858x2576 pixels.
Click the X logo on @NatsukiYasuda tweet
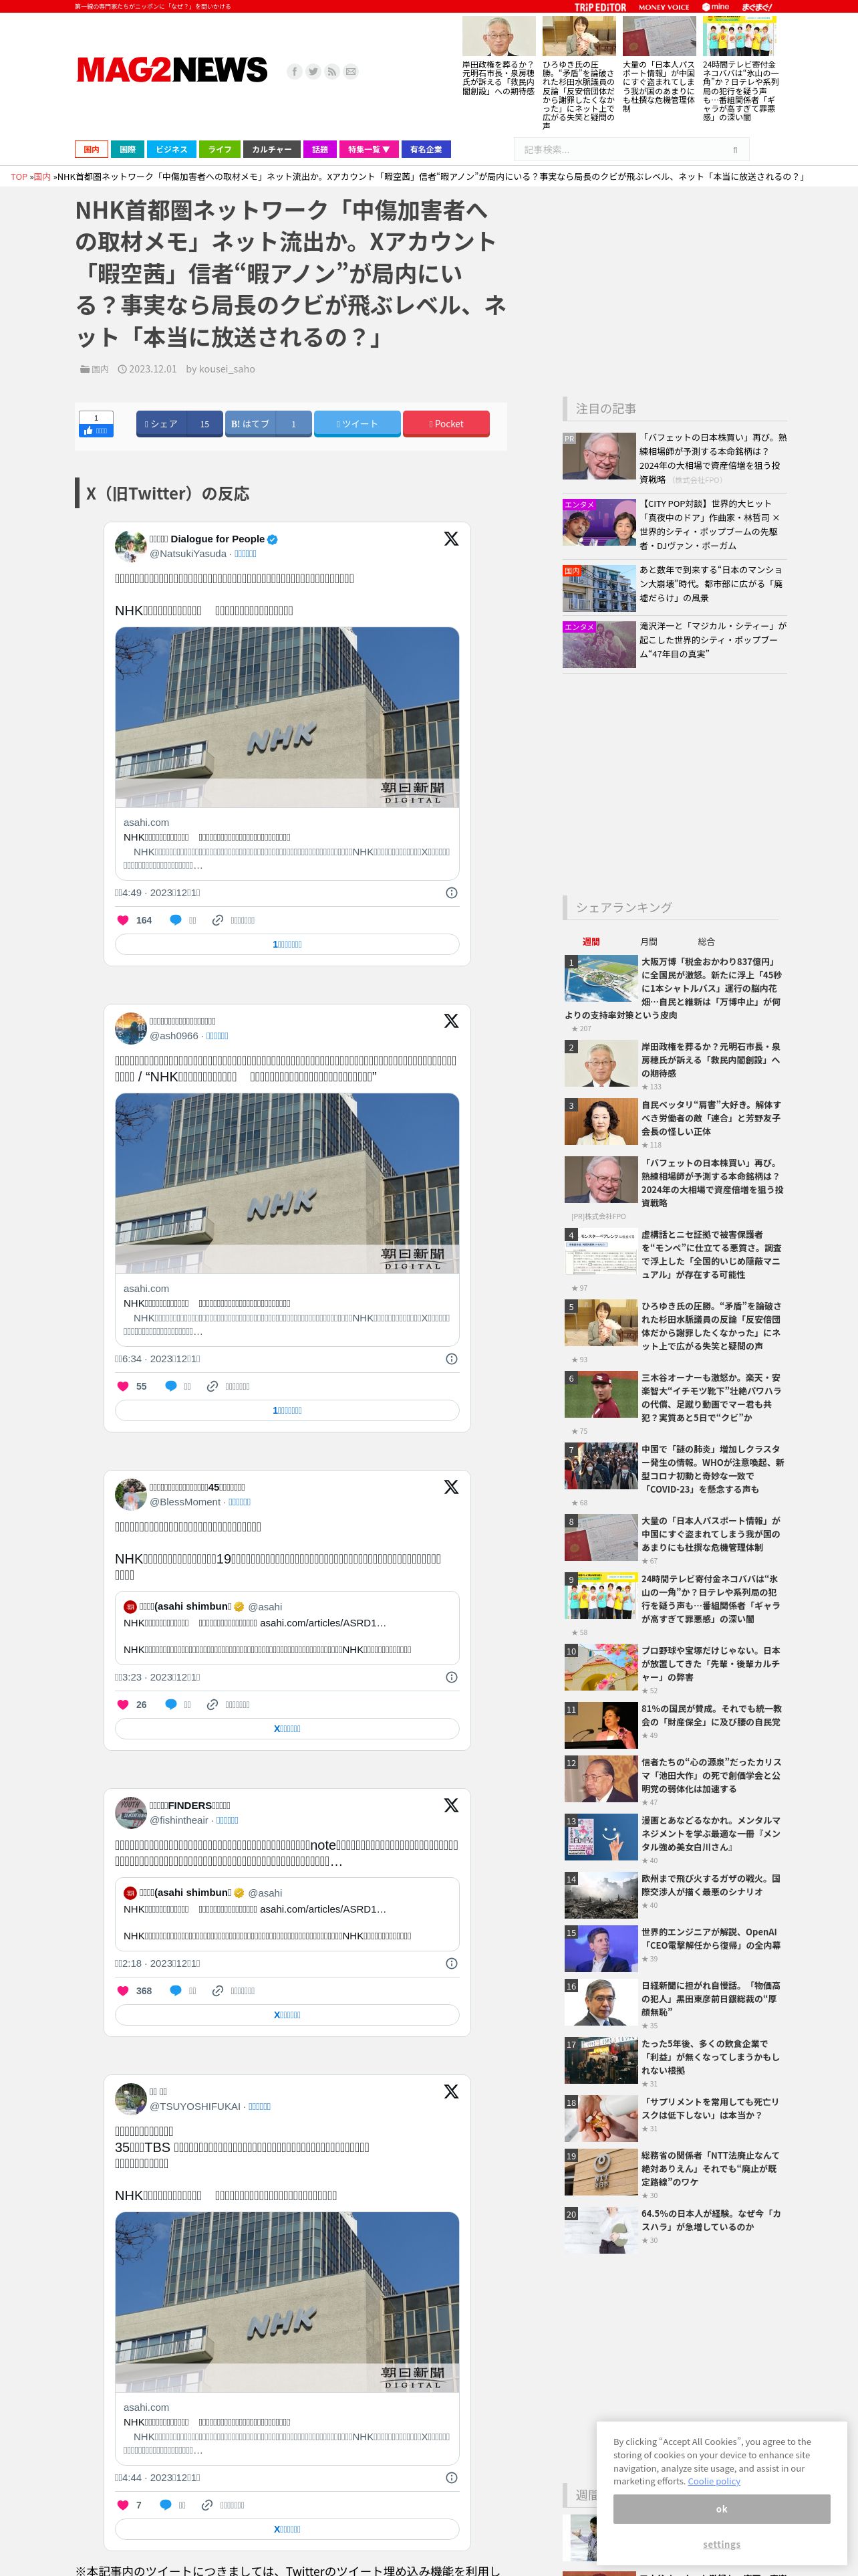(452, 538)
